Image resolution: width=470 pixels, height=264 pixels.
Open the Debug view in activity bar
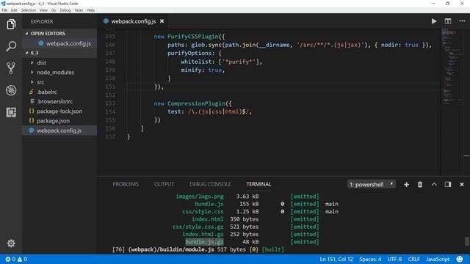(x=11, y=90)
